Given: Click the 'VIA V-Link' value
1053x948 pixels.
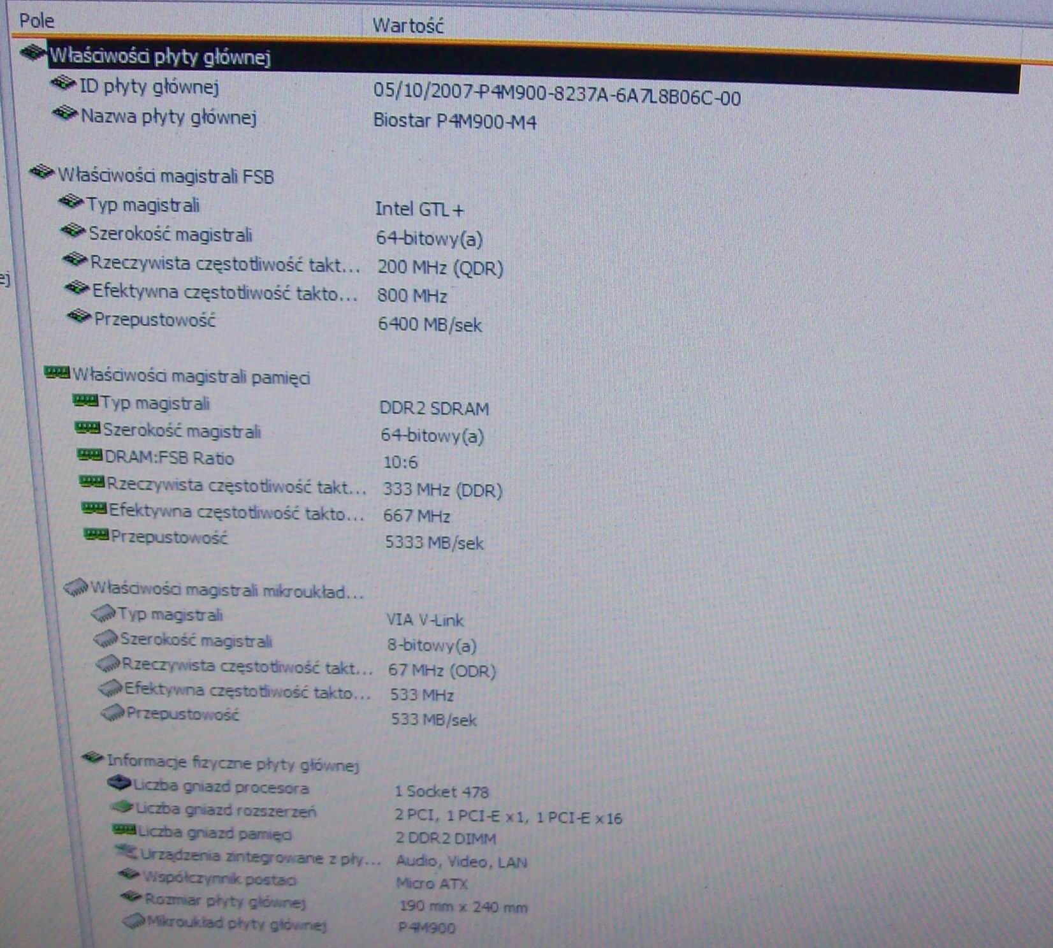Looking at the screenshot, I should (425, 620).
